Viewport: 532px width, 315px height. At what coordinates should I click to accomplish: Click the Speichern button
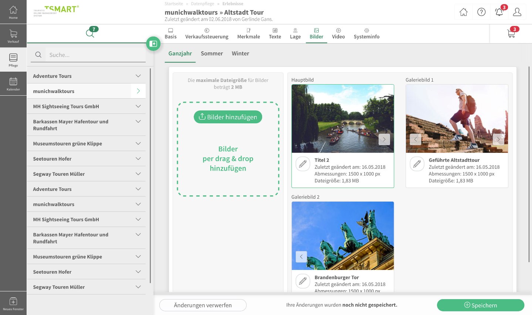click(x=481, y=305)
